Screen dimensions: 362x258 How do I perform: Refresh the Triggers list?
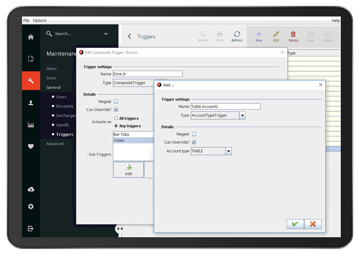click(x=237, y=37)
